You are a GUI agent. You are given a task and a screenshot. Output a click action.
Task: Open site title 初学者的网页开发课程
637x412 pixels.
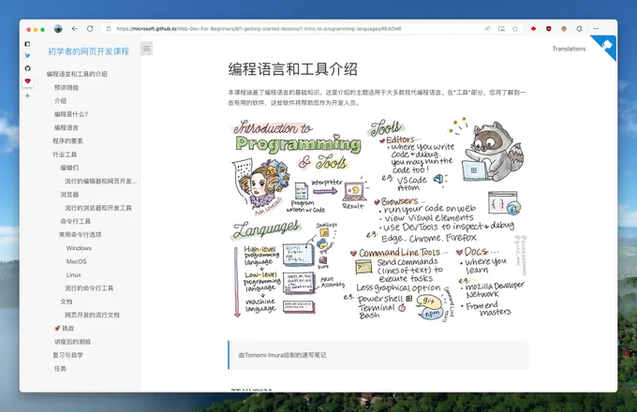88,51
